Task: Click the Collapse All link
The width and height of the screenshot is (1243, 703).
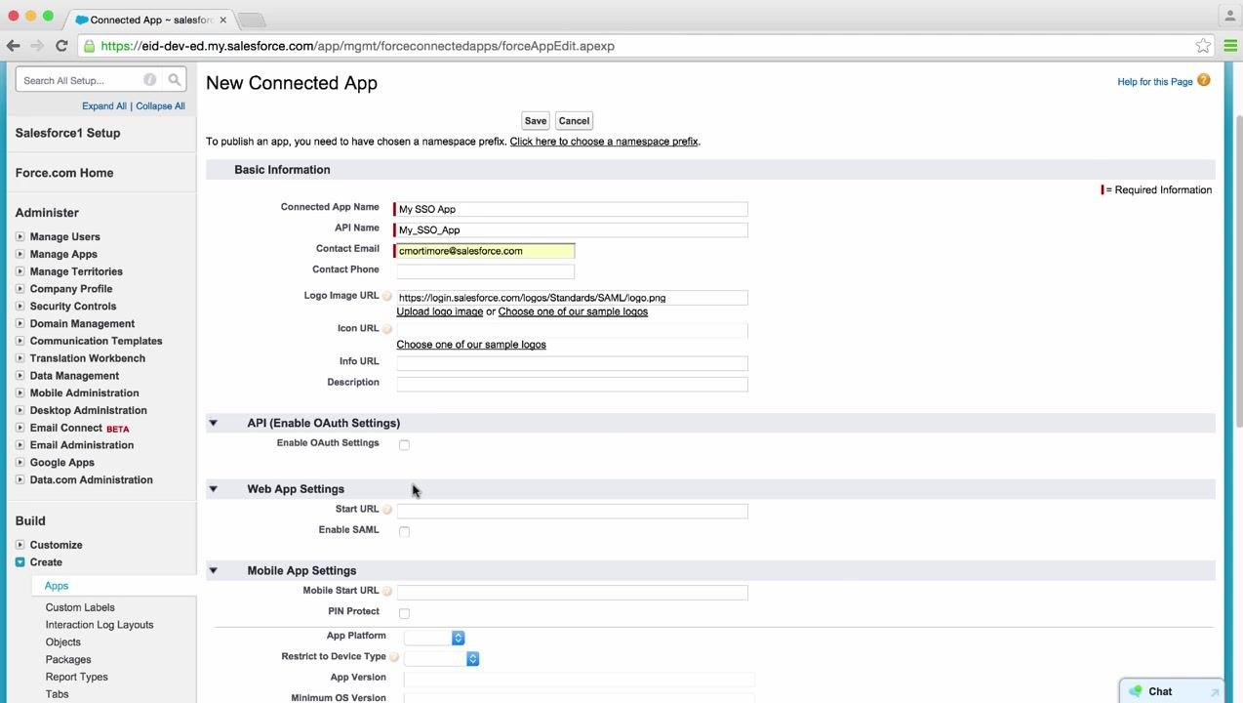Action: tap(160, 106)
